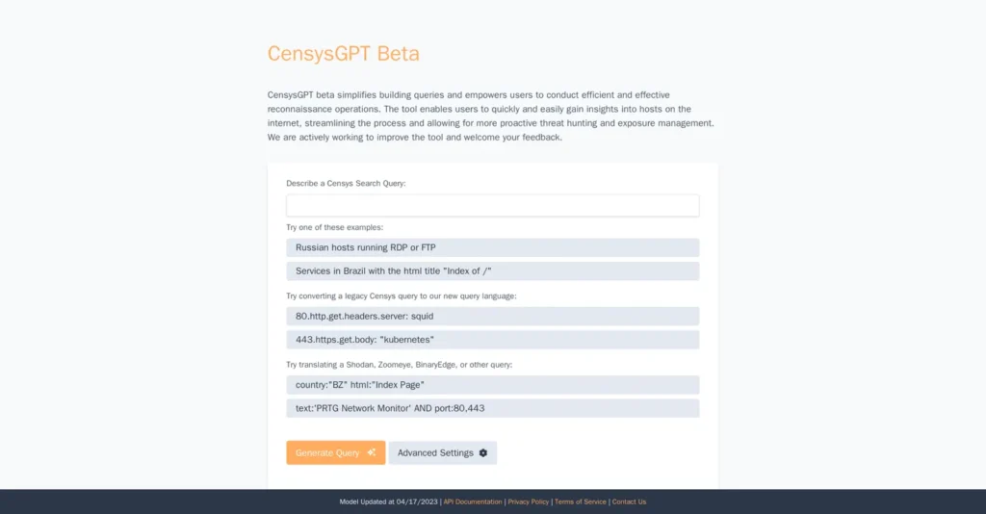Click the "Try one of these examples" label
The width and height of the screenshot is (986, 514).
334,227
